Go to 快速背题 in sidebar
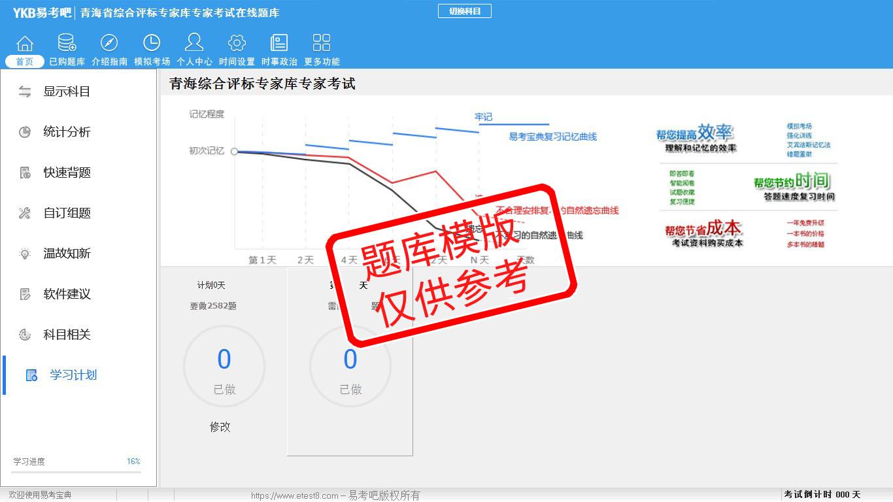The width and height of the screenshot is (893, 502). [66, 173]
